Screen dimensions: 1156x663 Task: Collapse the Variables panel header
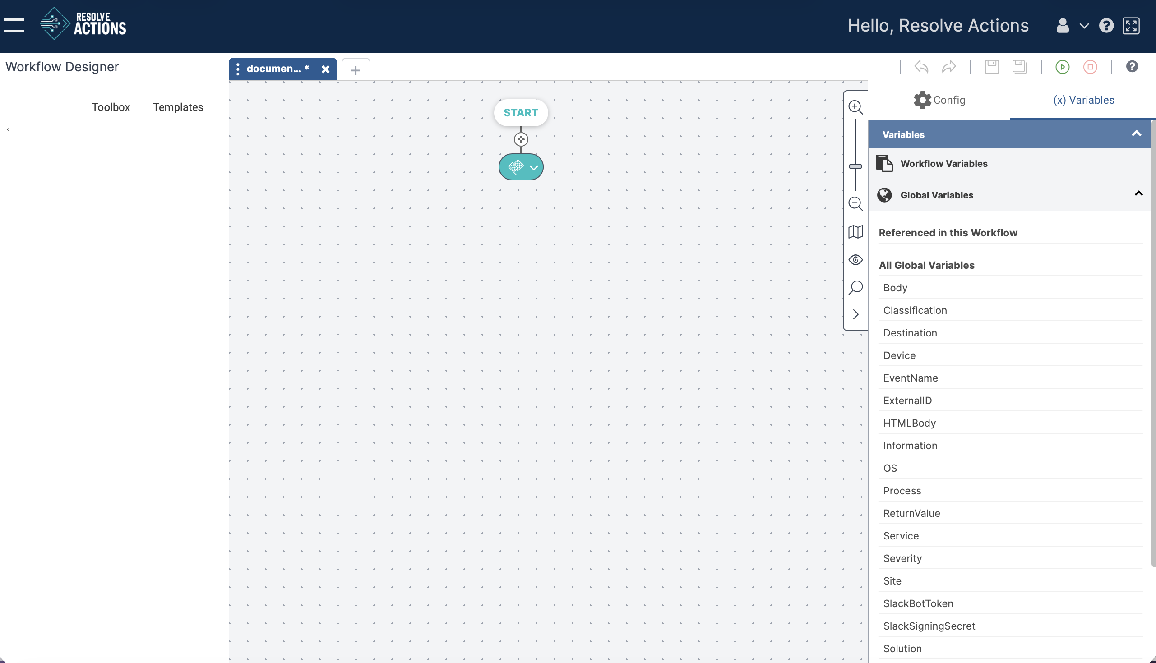pos(1137,134)
